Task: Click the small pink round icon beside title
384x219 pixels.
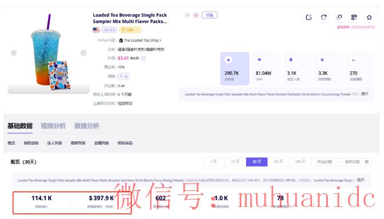Action: [196, 15]
